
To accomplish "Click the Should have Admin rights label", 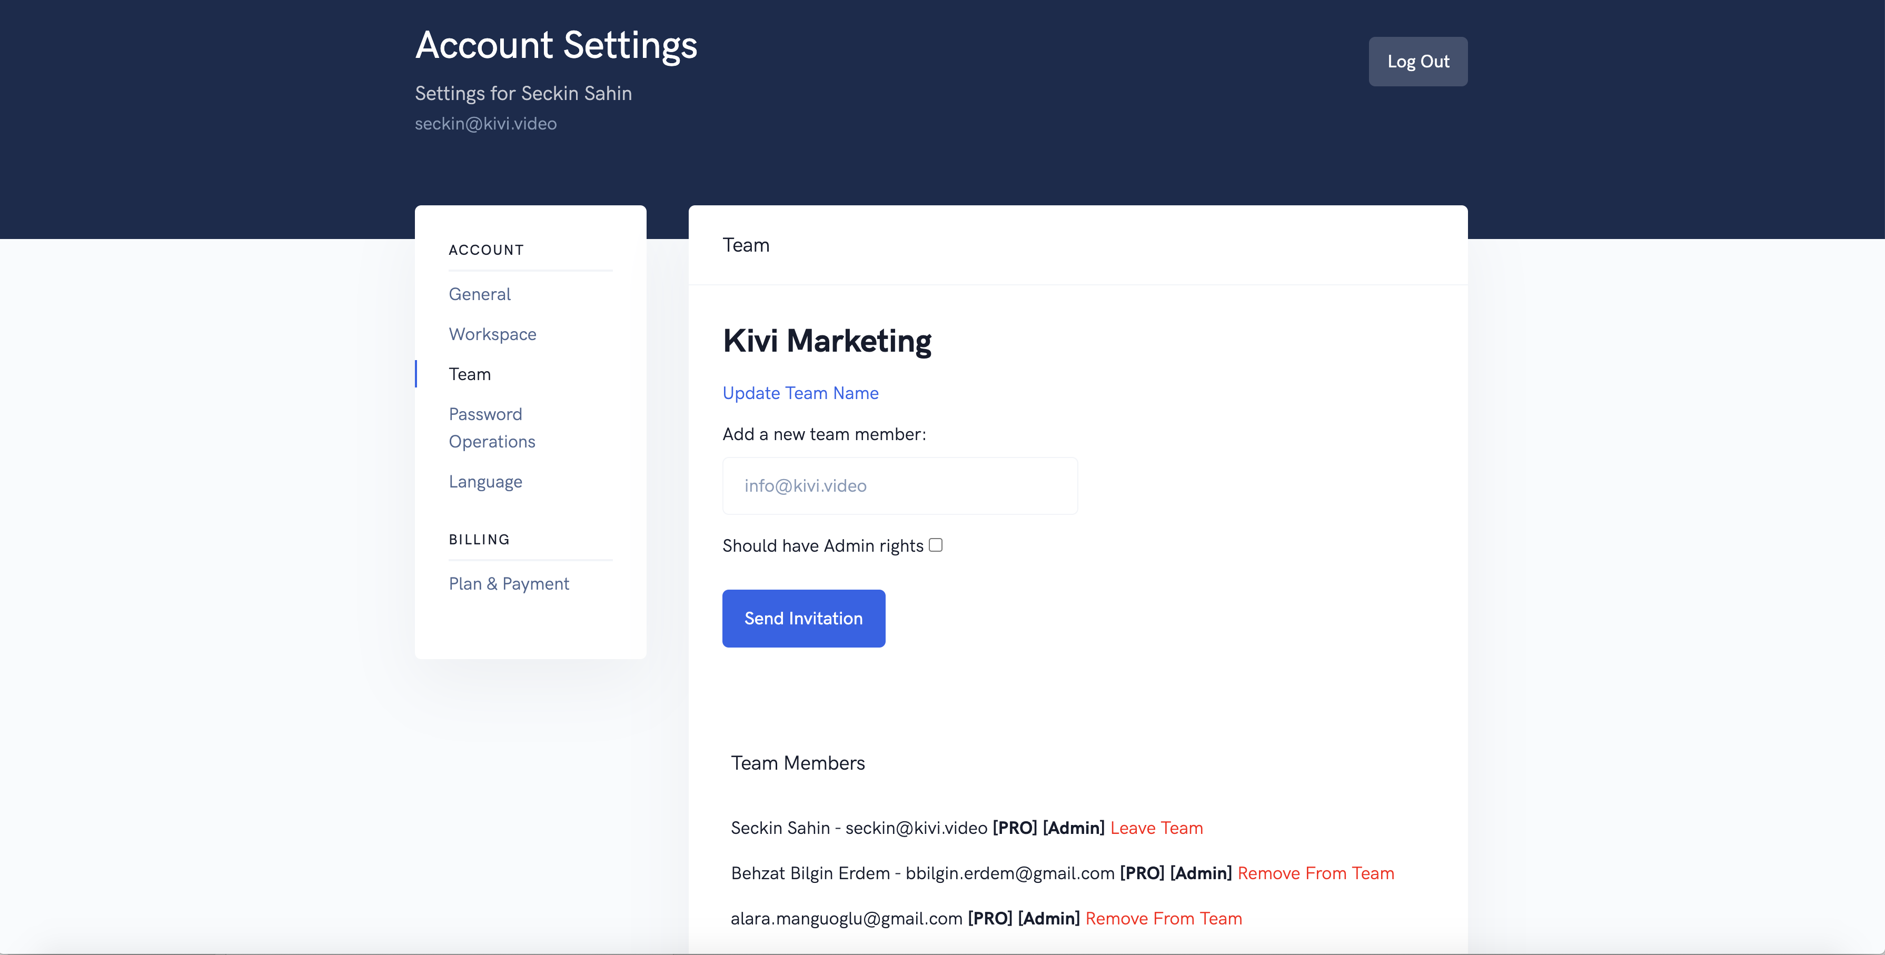I will pyautogui.click(x=822, y=546).
